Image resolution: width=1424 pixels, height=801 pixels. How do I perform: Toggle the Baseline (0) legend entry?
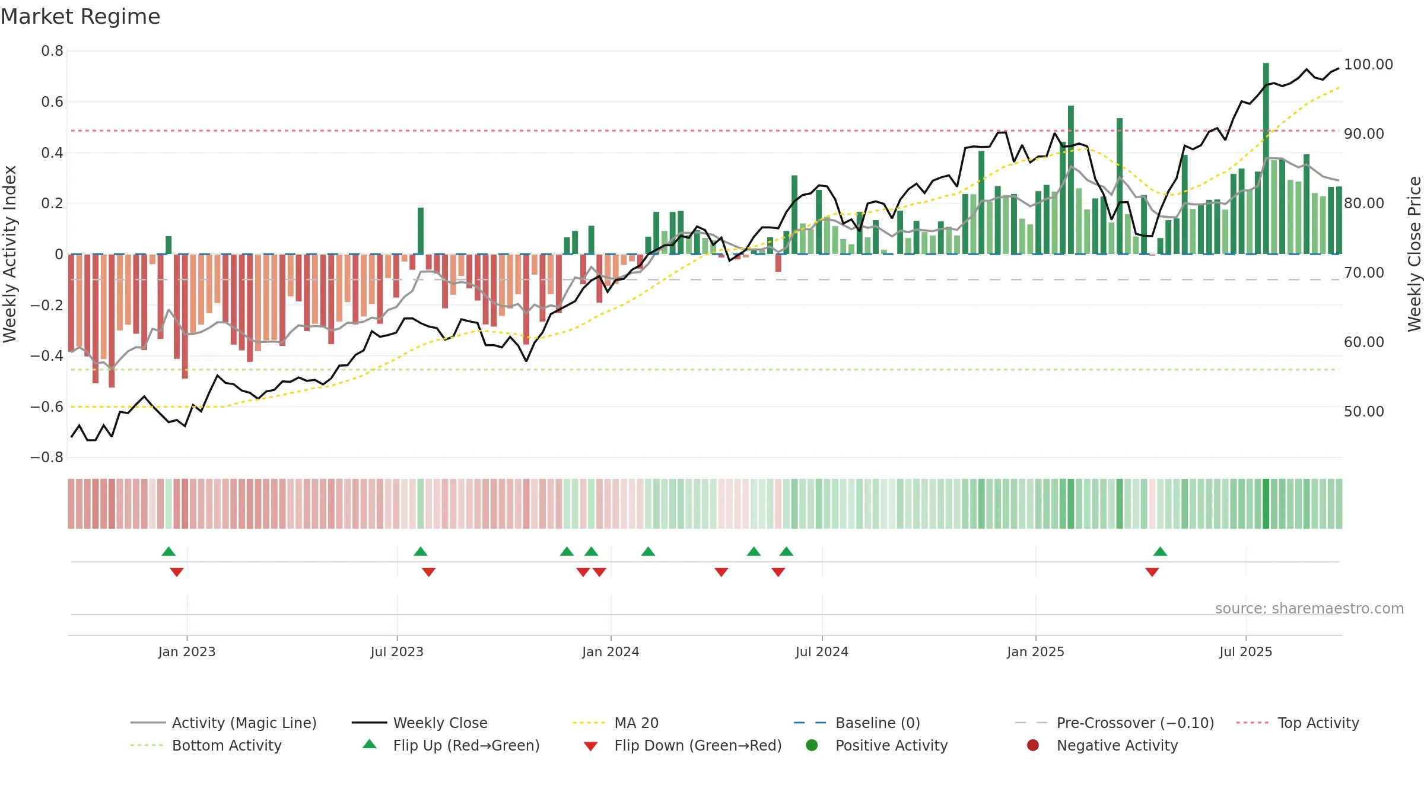pos(857,723)
